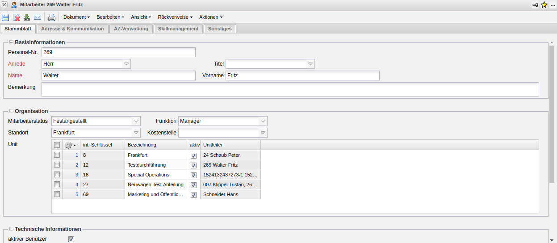Click the yellow favorite star icon
Viewport: 557px width, 243px height.
(x=544, y=4)
